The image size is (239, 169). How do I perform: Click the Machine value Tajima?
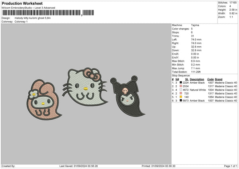coord(195,25)
